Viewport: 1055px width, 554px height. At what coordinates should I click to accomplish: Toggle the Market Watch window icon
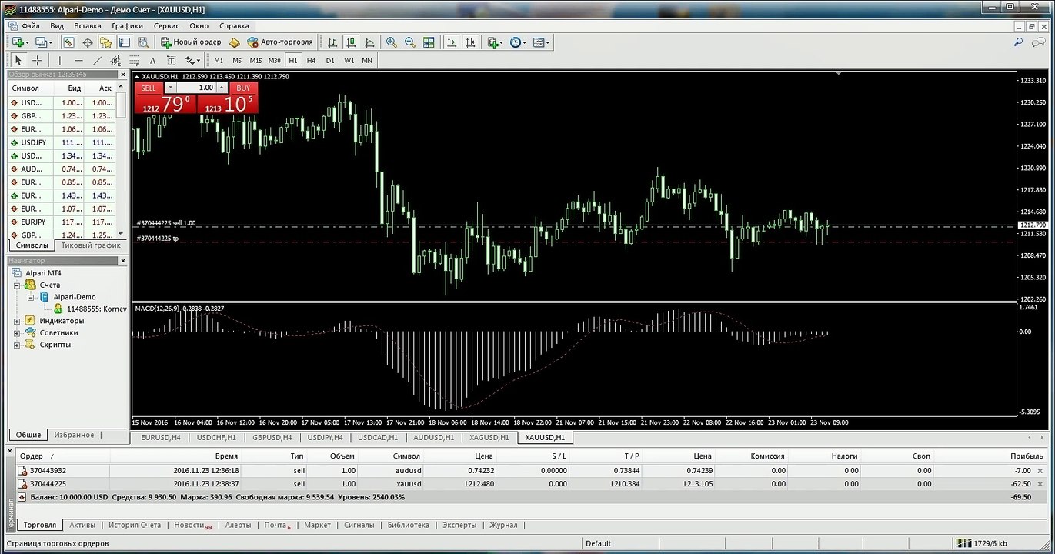68,42
